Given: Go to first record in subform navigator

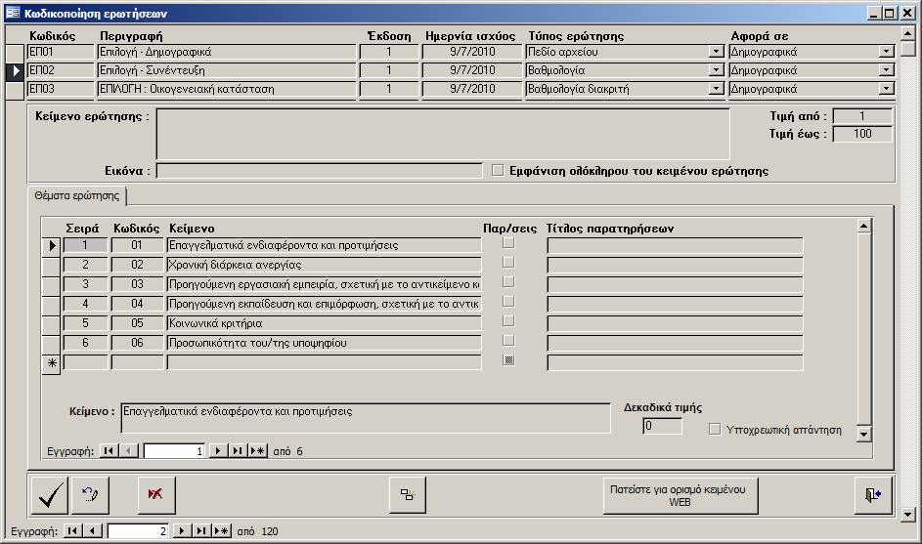Looking at the screenshot, I should 109,450.
